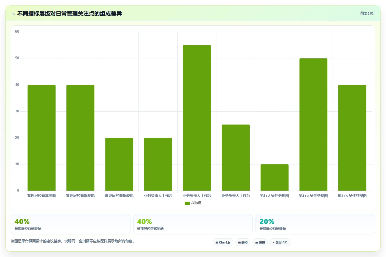The image size is (386, 257).
Task: Click the y-axis label 50
Action: click(x=17, y=58)
